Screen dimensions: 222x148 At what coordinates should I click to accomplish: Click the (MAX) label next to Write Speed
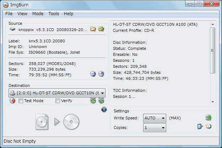pyautogui.click(x=175, y=118)
